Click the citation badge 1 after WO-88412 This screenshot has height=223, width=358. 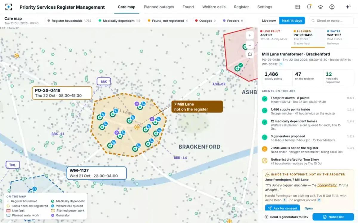click(x=281, y=64)
